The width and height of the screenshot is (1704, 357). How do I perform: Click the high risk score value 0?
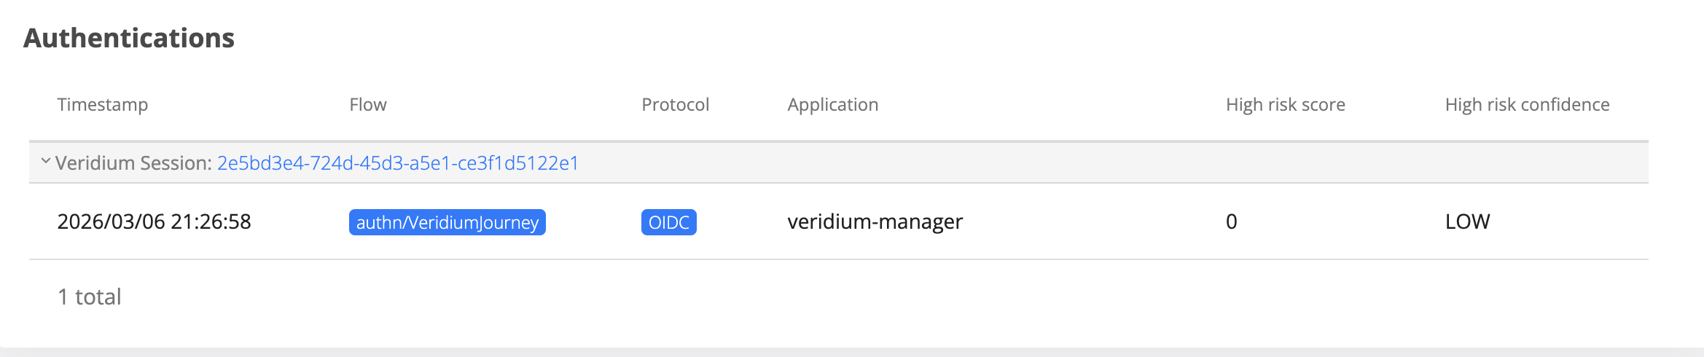tap(1232, 221)
